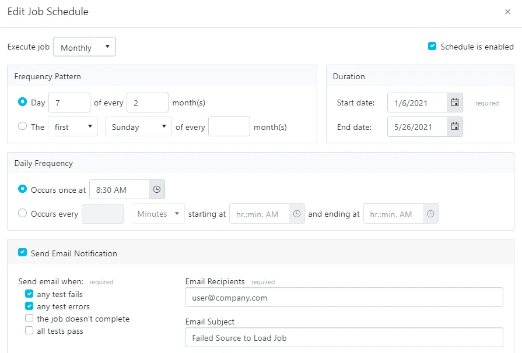
Task: Click the 'Send email when:' label
Action: tap(51, 281)
